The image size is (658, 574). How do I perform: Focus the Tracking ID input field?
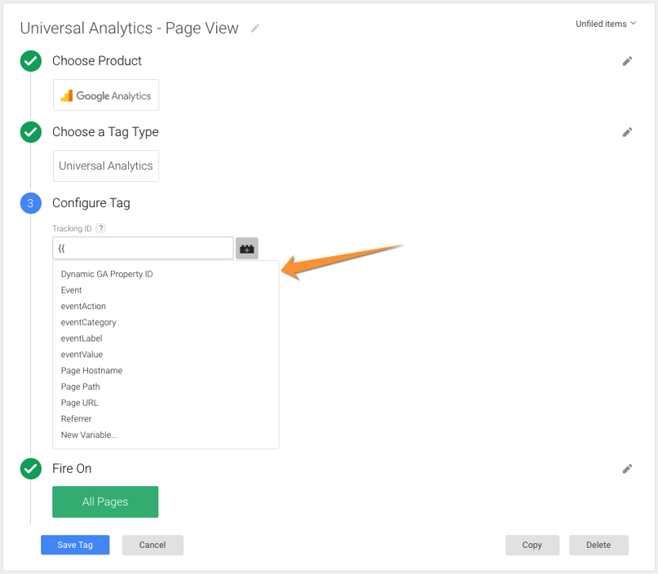(143, 248)
